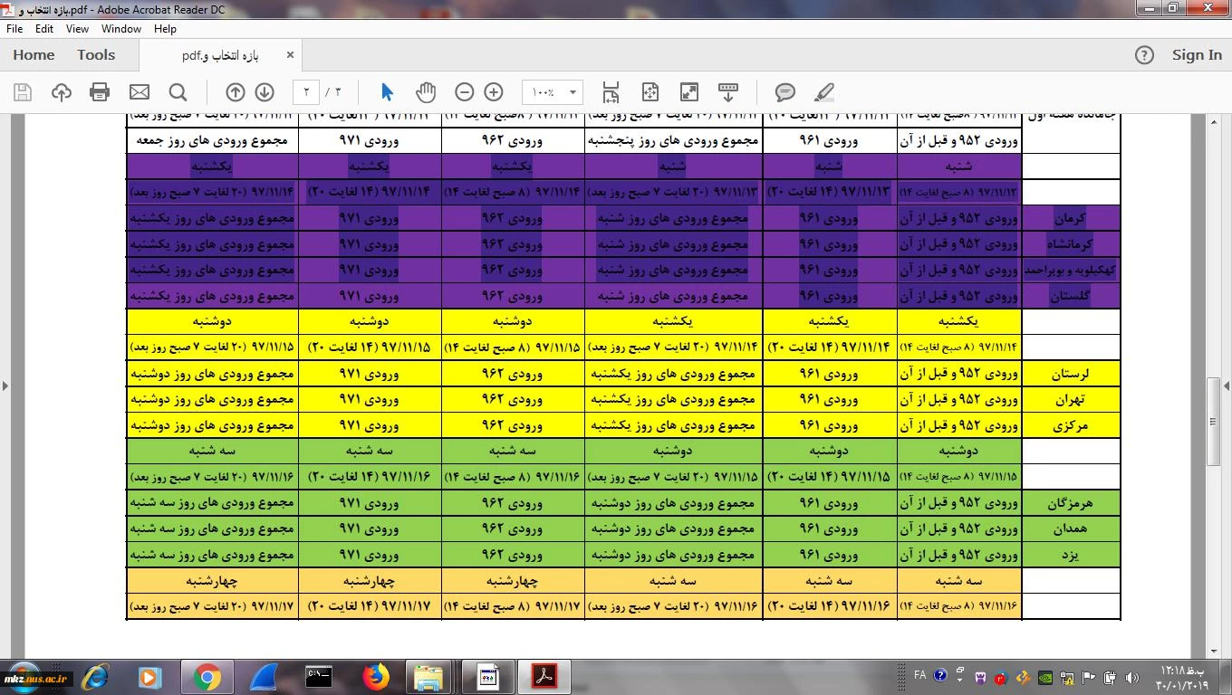This screenshot has width=1232, height=695.
Task: Click the cloud upload icon
Action: point(62,92)
